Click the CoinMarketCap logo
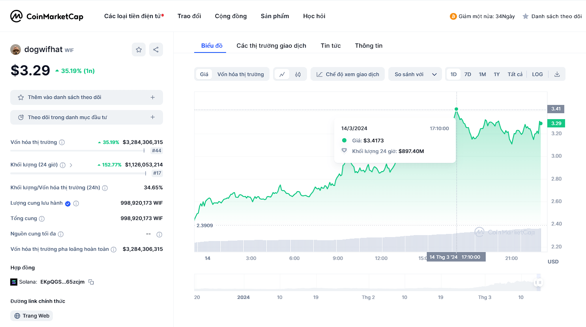The height and width of the screenshot is (327, 586). pyautogui.click(x=47, y=16)
